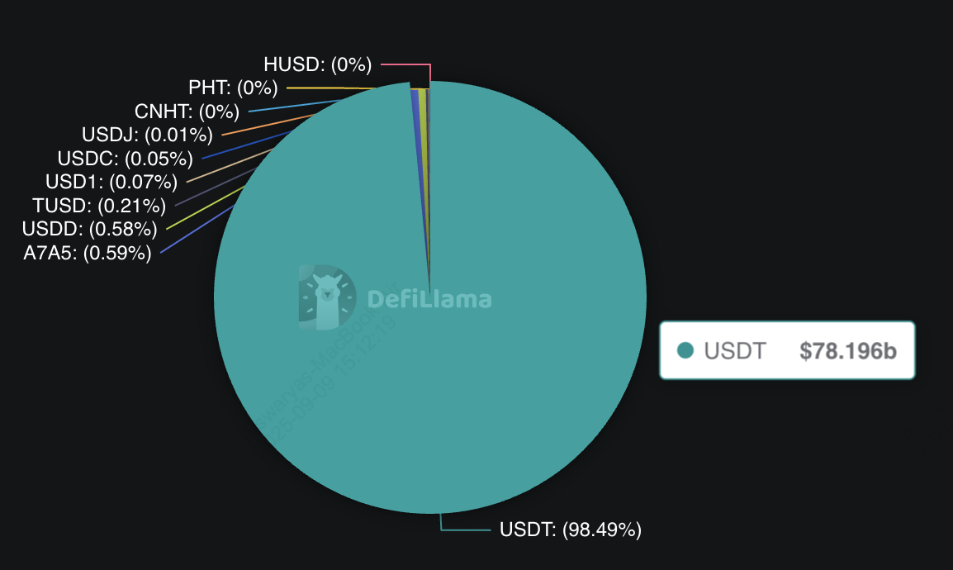
Task: Click the TUSD: (0.21%) label
Action: 98,205
